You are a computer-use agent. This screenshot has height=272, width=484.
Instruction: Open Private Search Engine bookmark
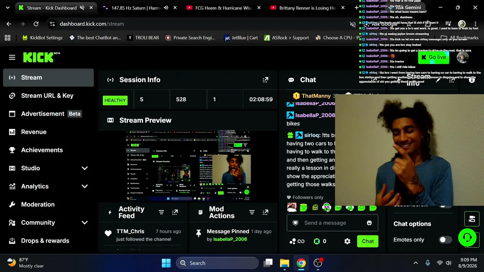coord(190,38)
